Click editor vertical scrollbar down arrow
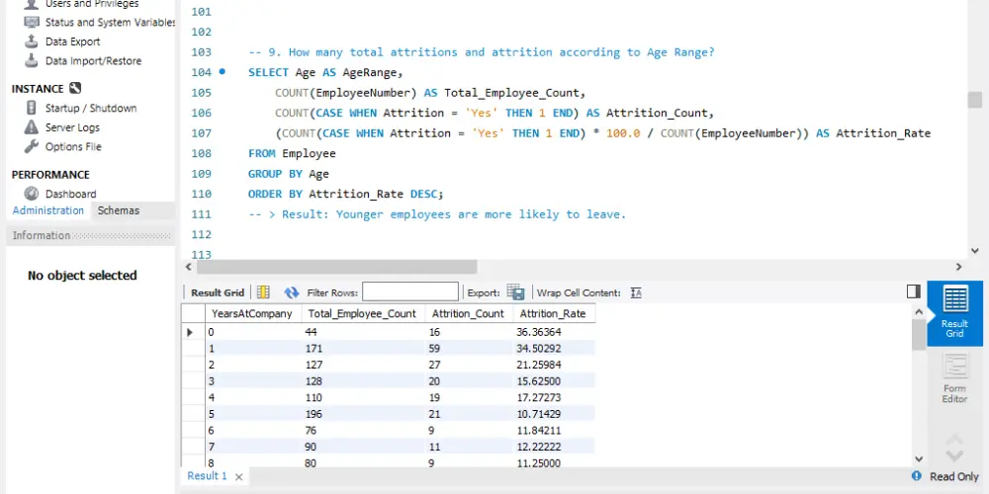This screenshot has width=989, height=494. pyautogui.click(x=975, y=250)
